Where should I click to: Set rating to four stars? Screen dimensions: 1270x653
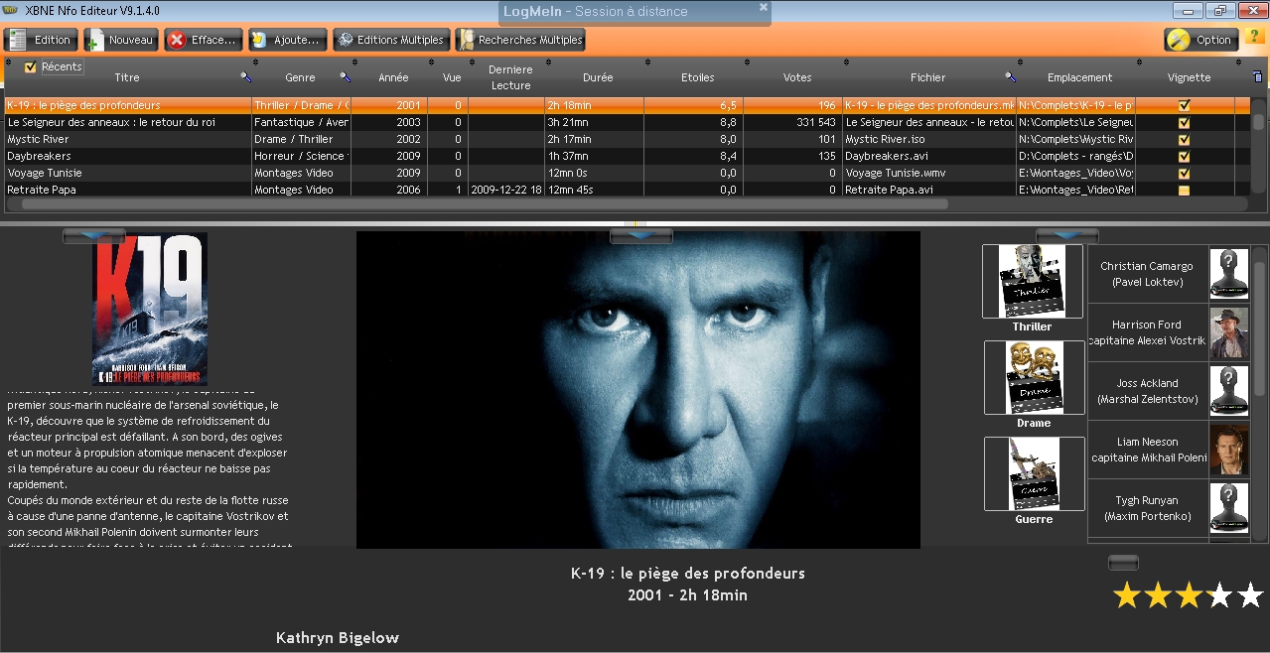point(1219,595)
